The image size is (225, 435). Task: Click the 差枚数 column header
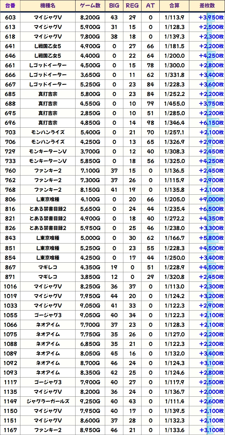207,6
